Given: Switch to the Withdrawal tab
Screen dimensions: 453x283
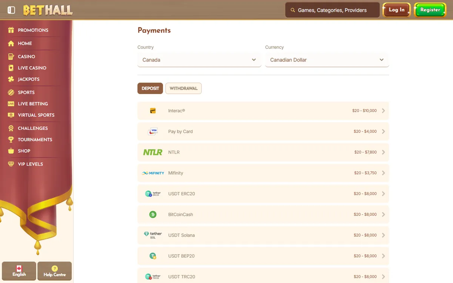Looking at the screenshot, I should tap(183, 88).
